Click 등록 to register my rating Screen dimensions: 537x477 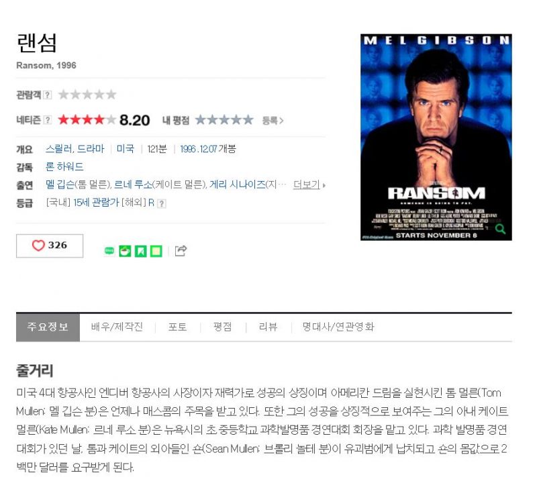(273, 121)
